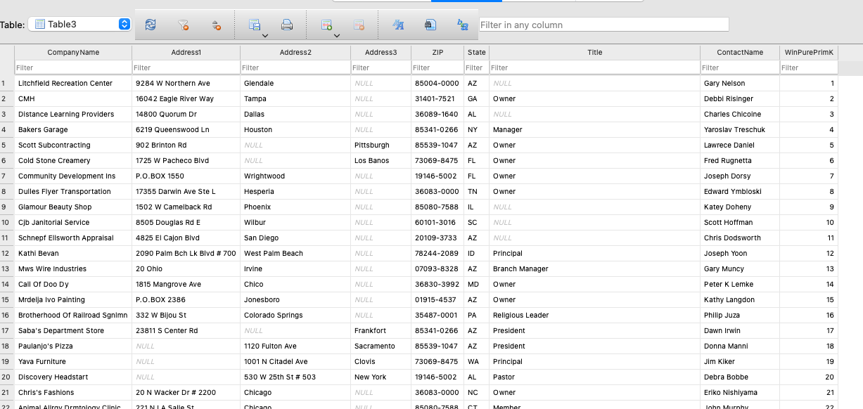
Task: Click the ContactName filter box
Action: (x=740, y=67)
